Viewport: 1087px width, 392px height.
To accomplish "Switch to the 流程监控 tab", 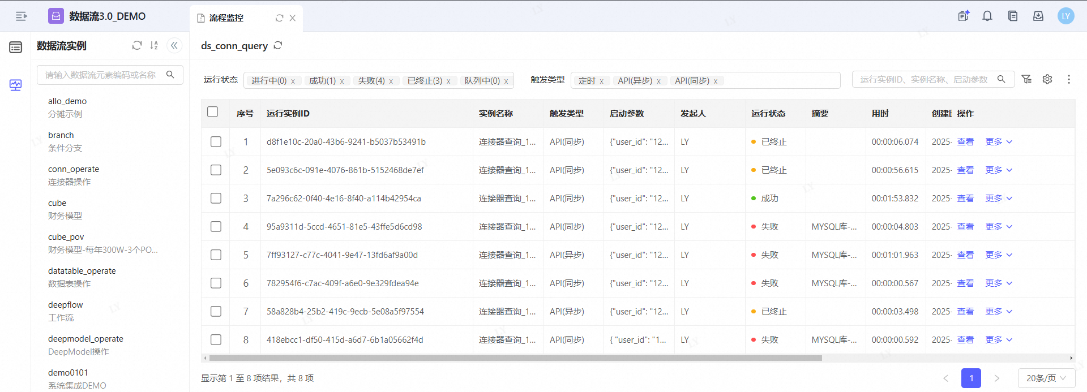I will click(x=226, y=18).
